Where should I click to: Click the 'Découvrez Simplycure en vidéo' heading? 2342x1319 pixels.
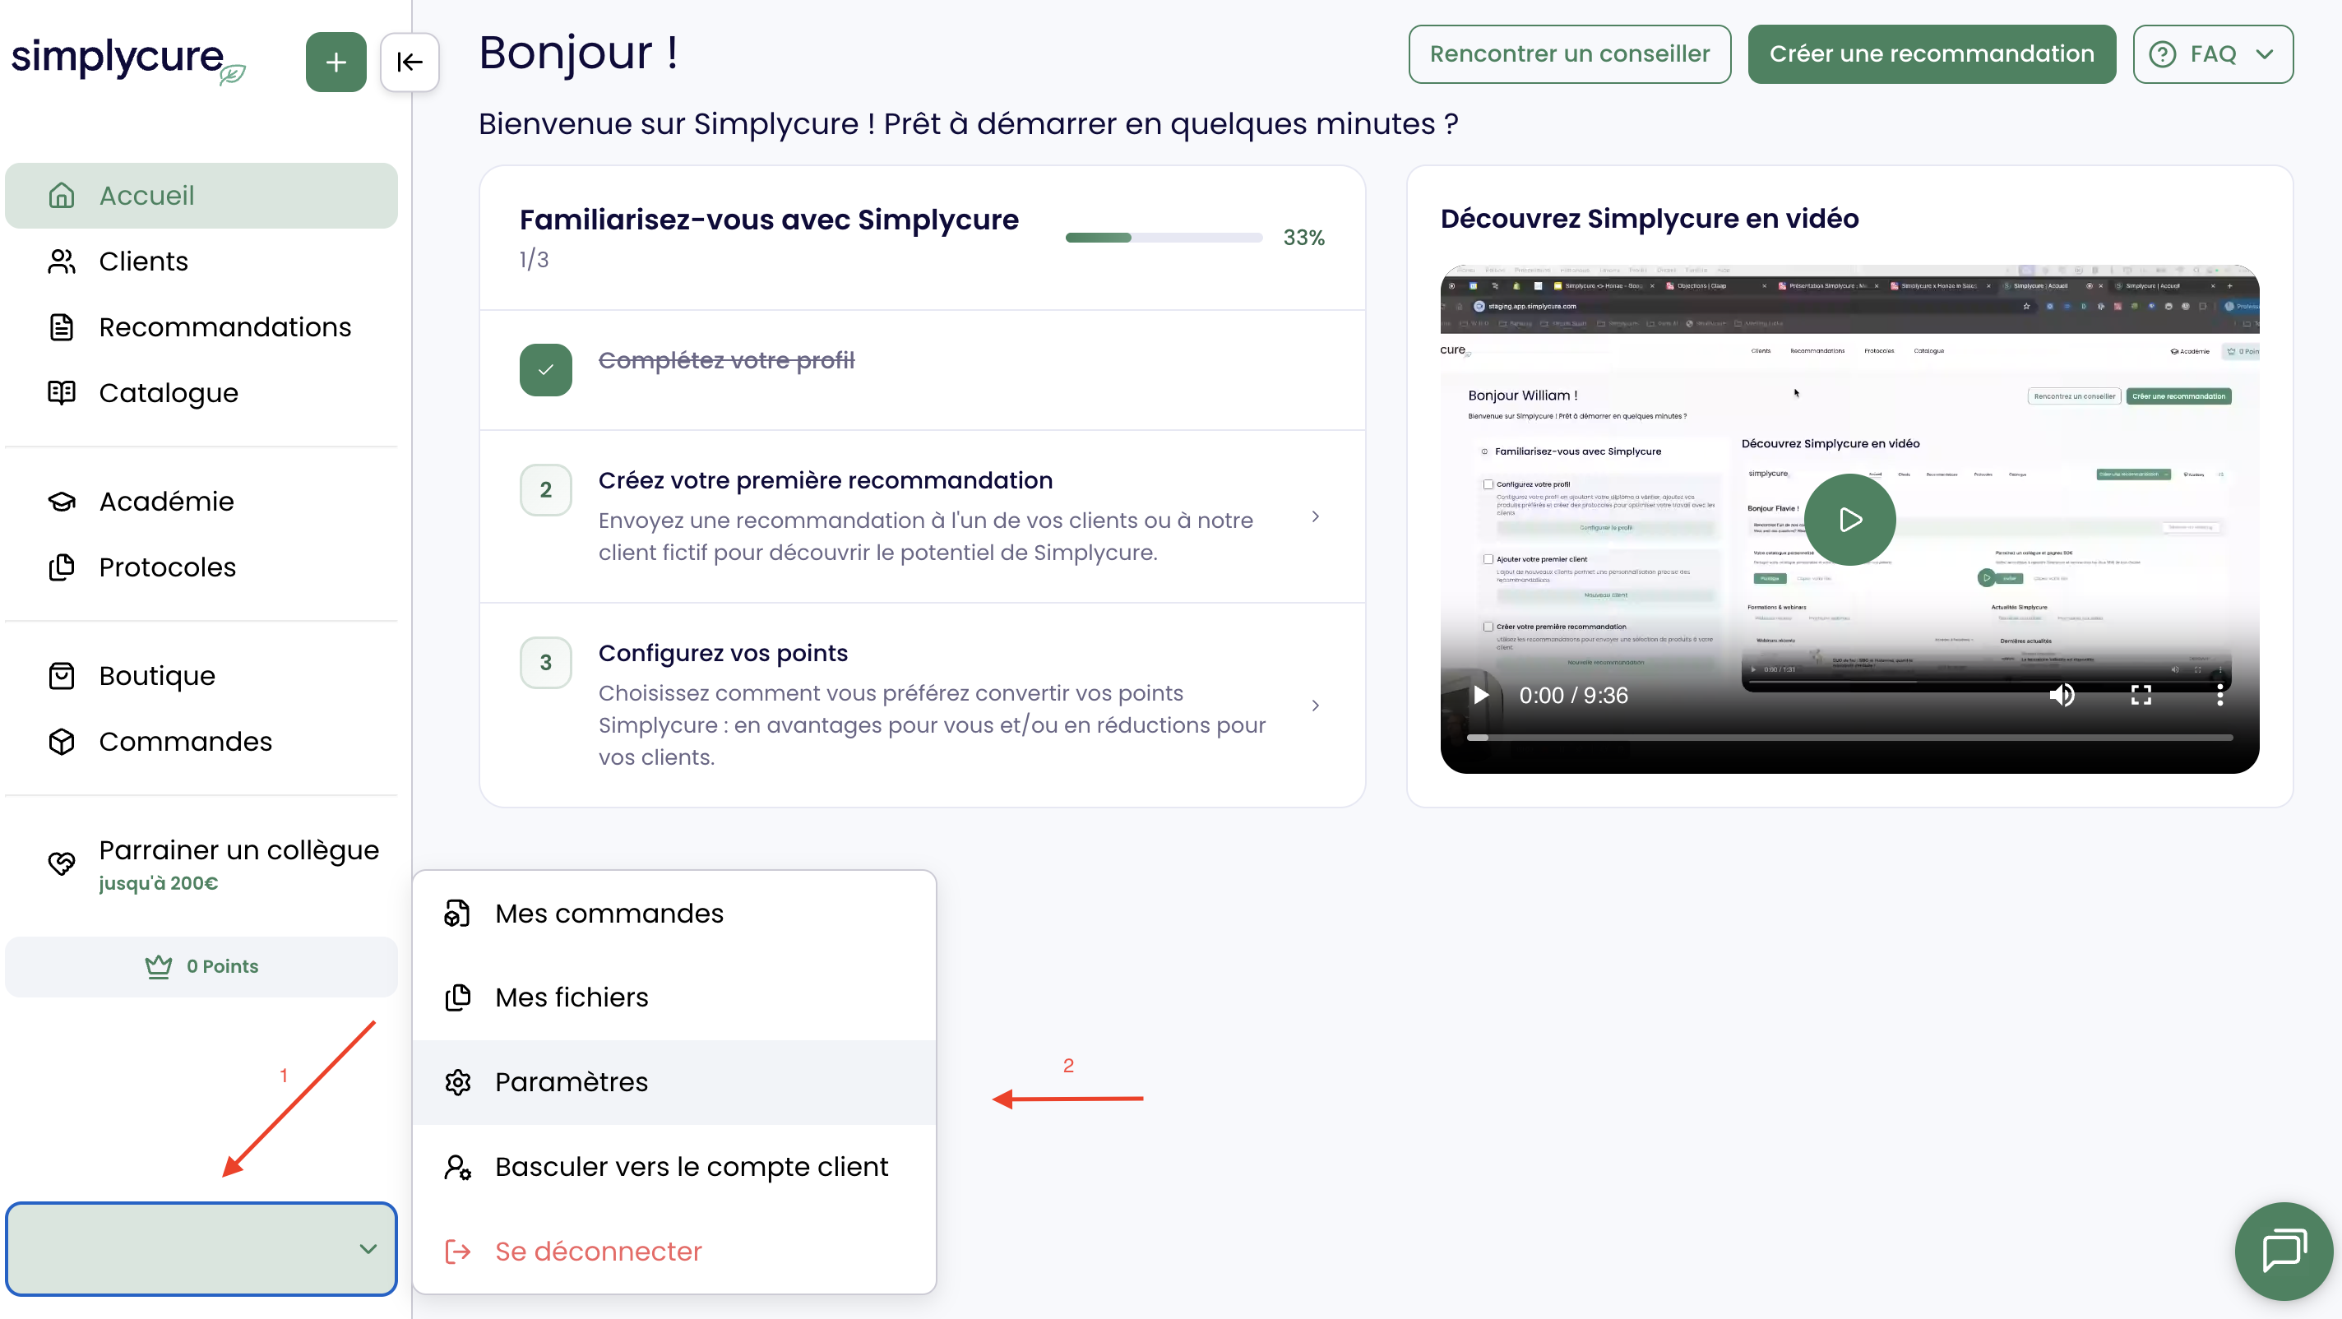click(x=1650, y=218)
